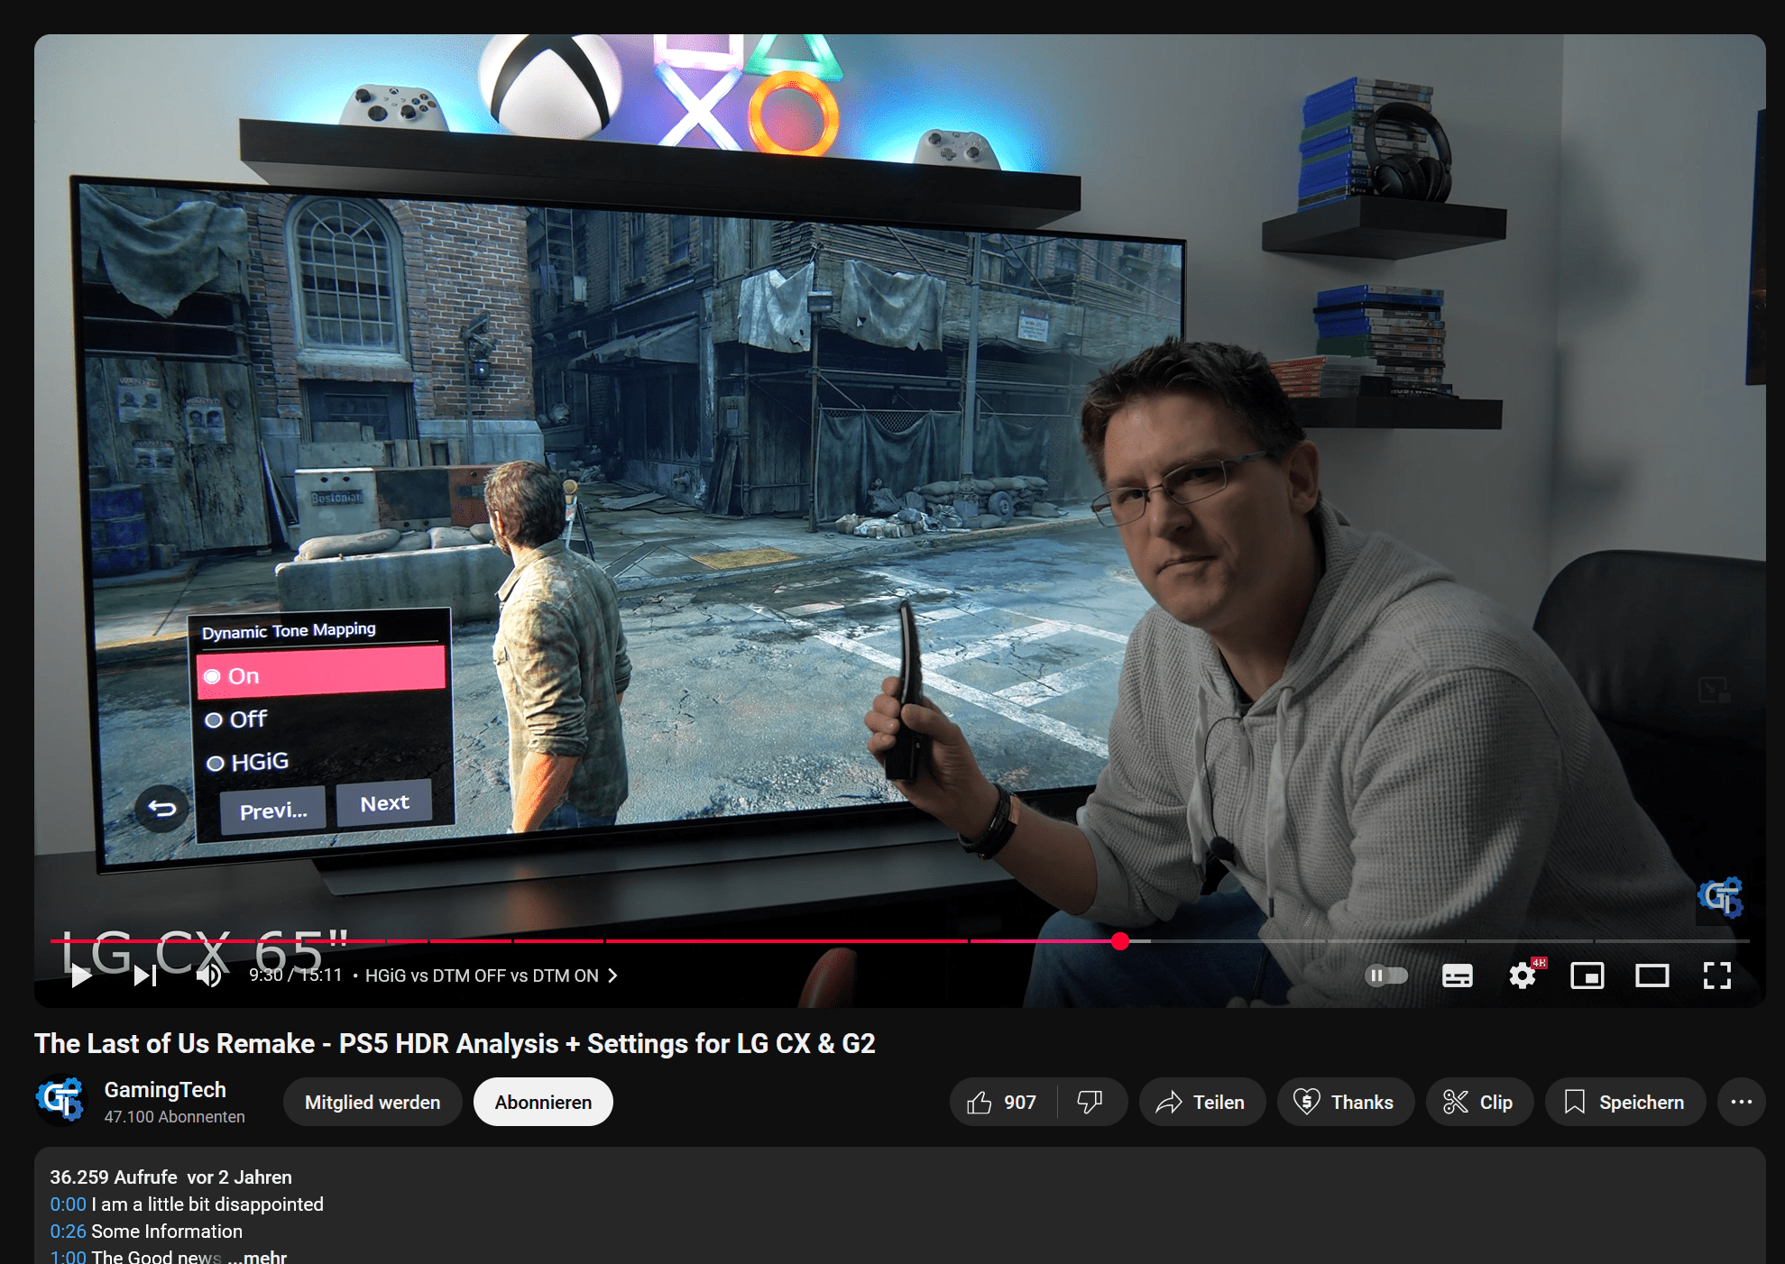
Task: Click the 9:30 / 15:11 time display
Action: point(296,975)
